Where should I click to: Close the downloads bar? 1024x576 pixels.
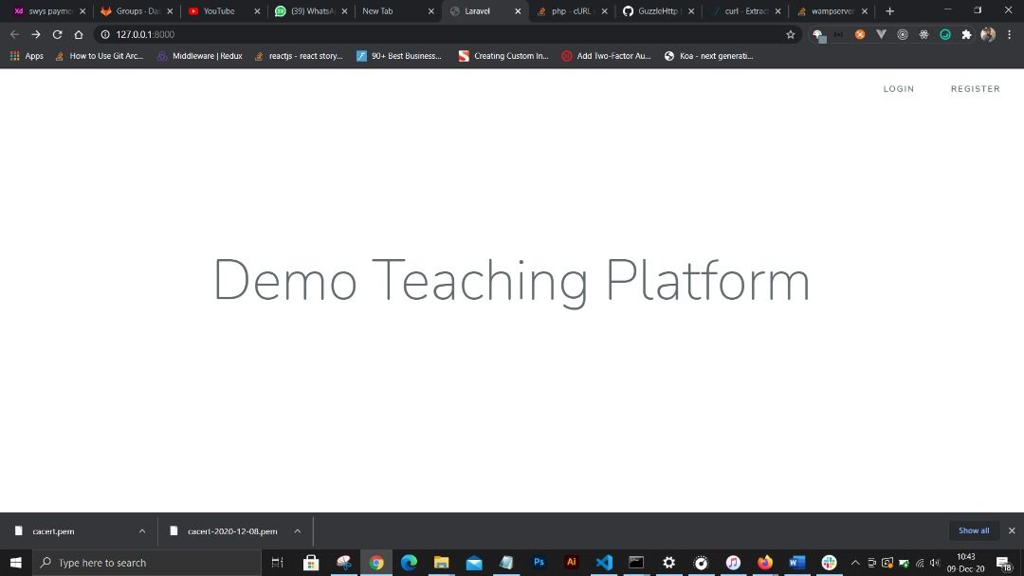(1012, 530)
